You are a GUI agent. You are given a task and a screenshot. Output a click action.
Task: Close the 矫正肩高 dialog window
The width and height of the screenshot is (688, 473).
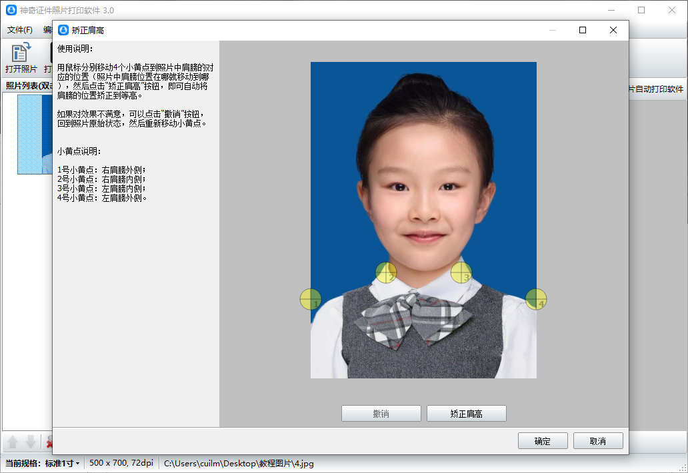pyautogui.click(x=613, y=30)
